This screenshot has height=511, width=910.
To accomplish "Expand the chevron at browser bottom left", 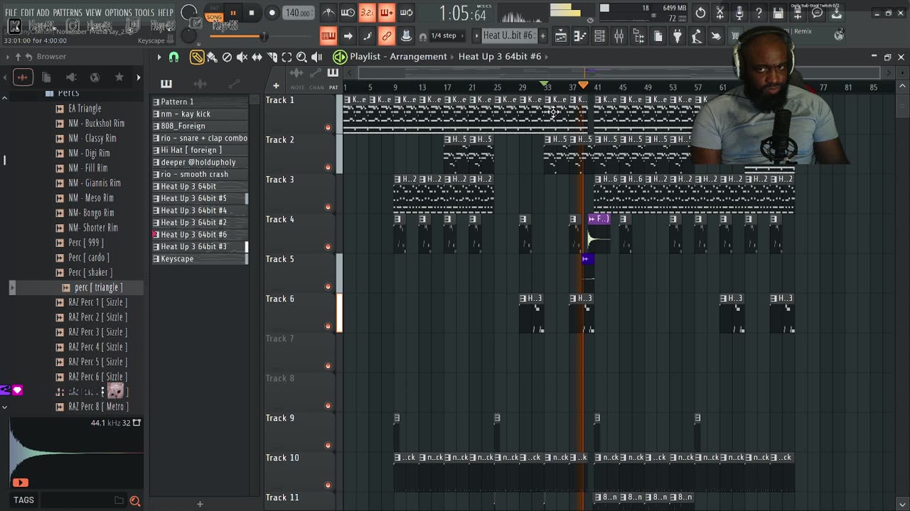I will tap(4, 407).
